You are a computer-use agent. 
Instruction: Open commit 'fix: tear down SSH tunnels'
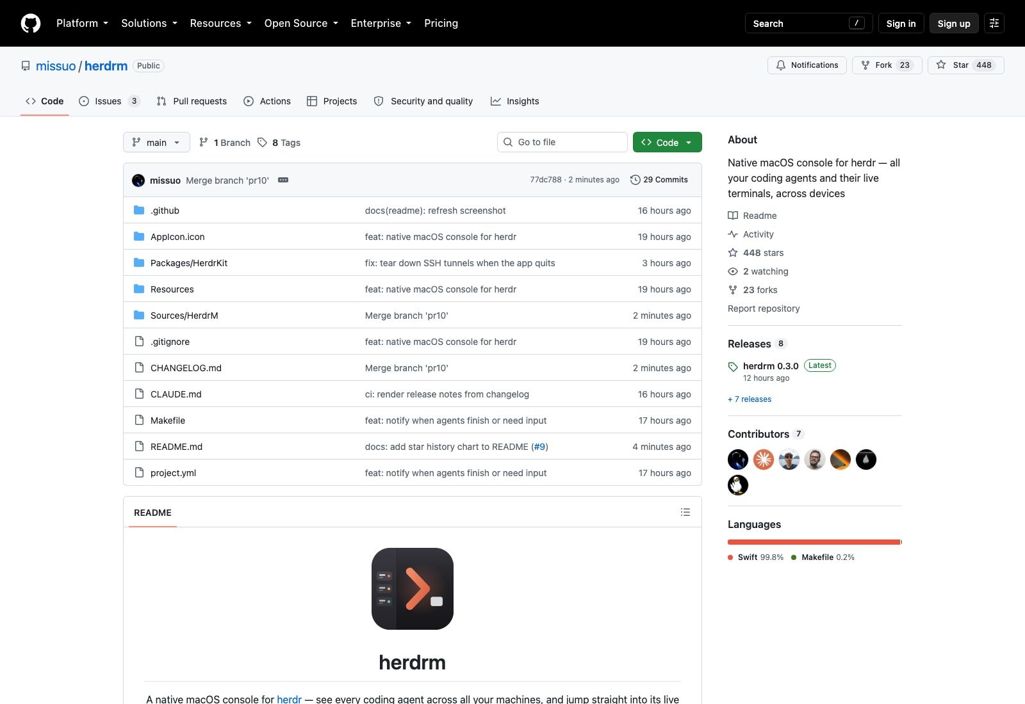pos(460,263)
